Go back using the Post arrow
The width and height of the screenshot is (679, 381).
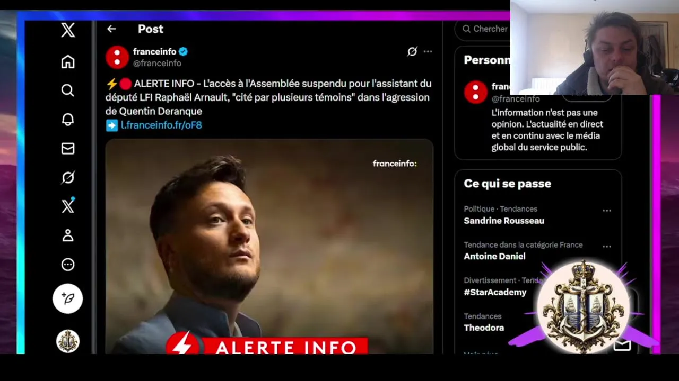(111, 29)
